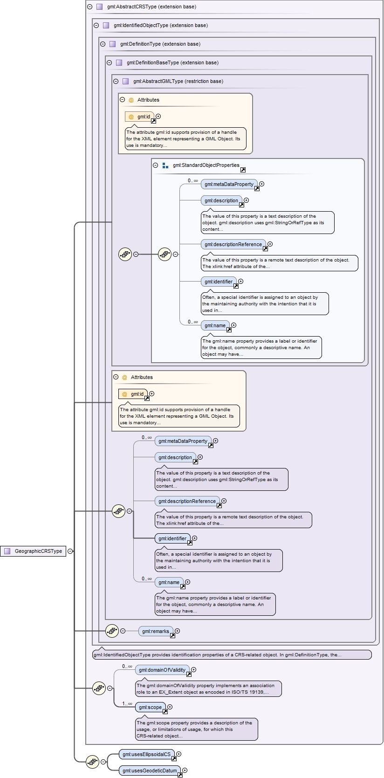Image resolution: width=384 pixels, height=778 pixels.
Task: Collapse the GeographicCRSType root node
Action: (x=70, y=551)
